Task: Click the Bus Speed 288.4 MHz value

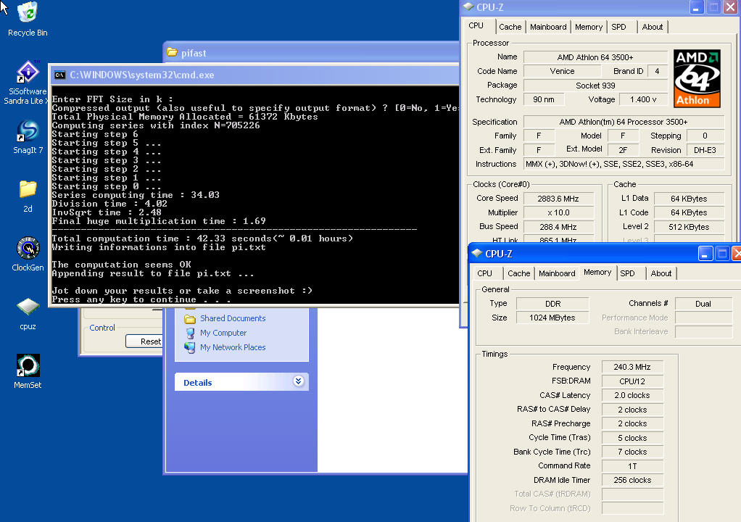Action: click(558, 227)
